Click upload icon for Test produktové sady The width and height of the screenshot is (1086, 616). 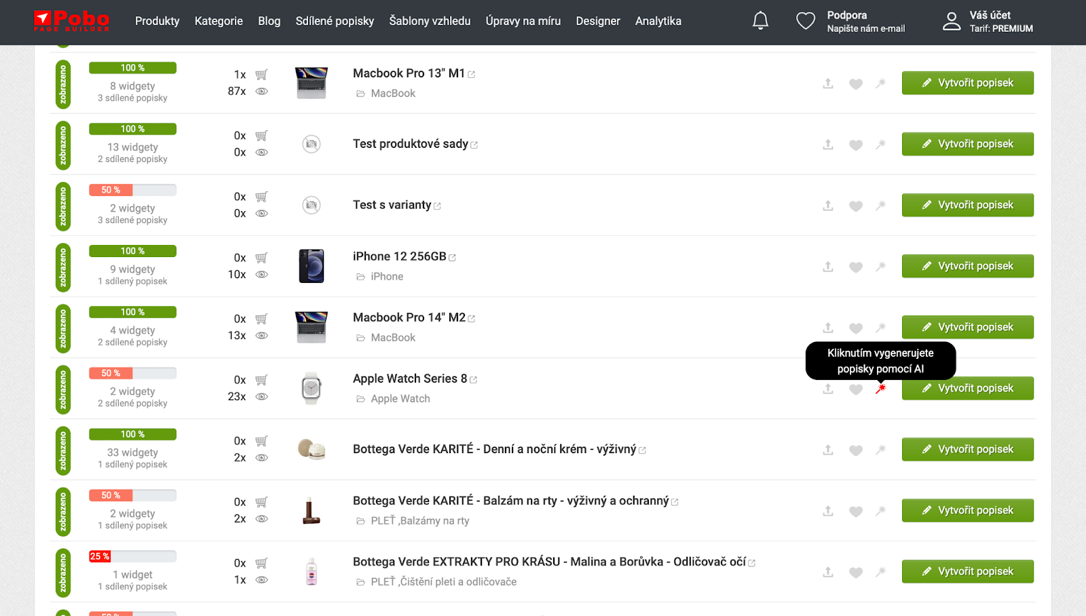[828, 145]
